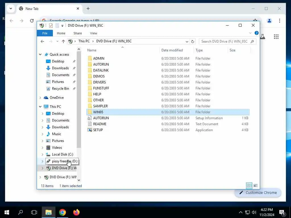Expand the Music node under This PC
291x218 pixels.
[x=42, y=134]
